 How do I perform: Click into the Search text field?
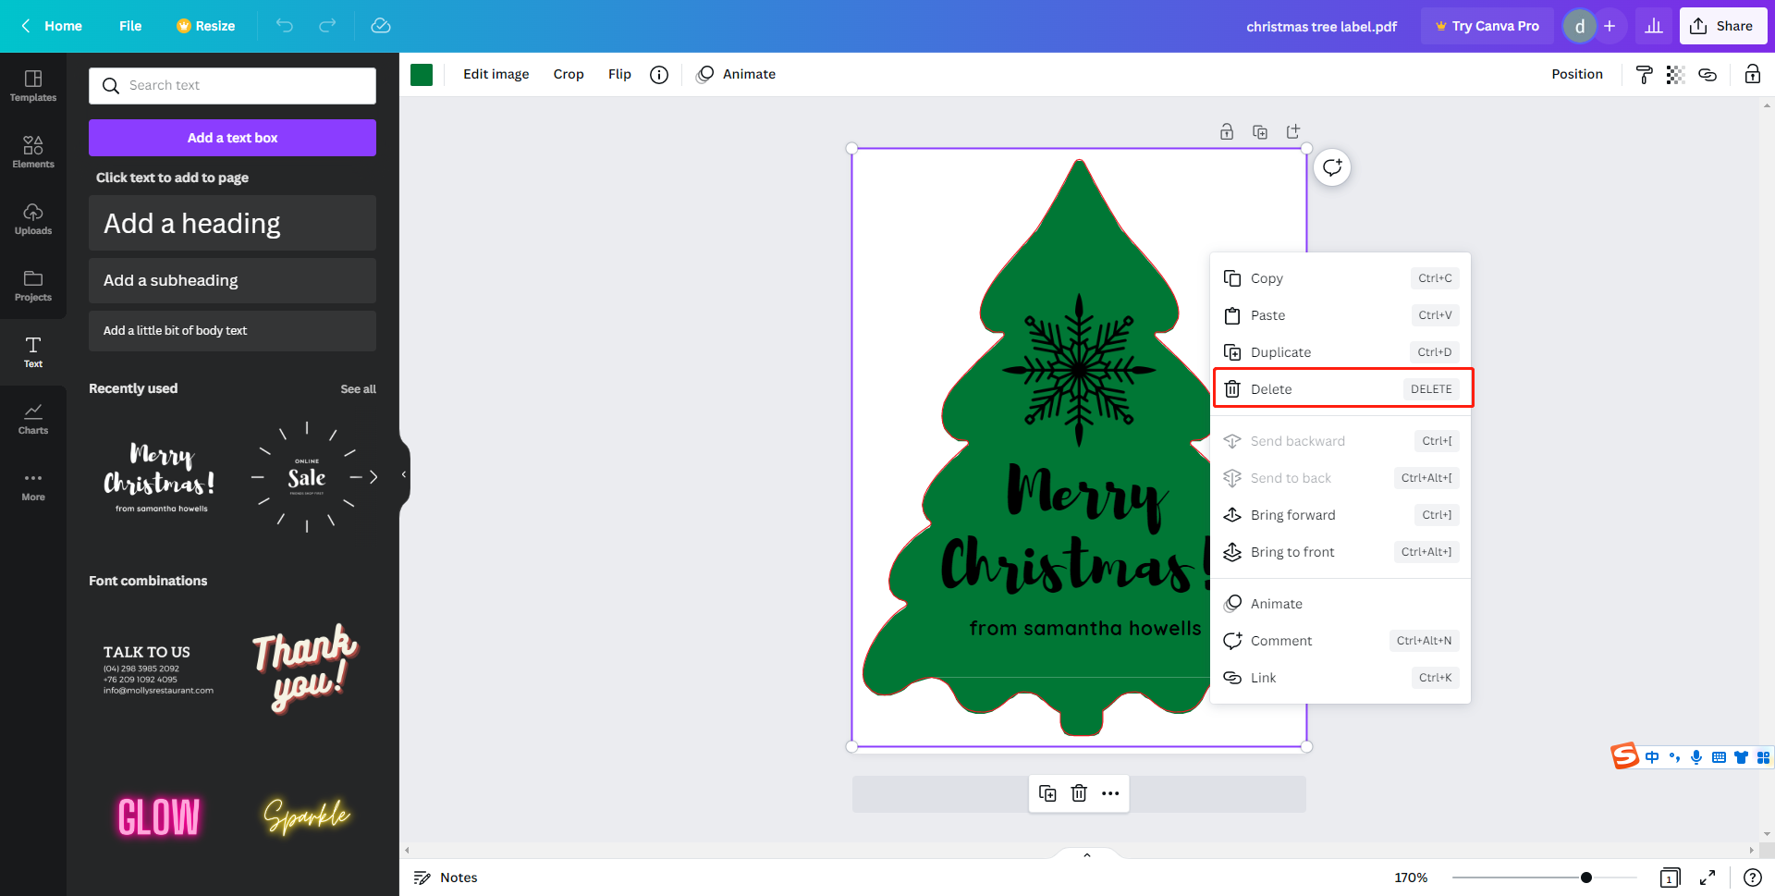pos(245,85)
